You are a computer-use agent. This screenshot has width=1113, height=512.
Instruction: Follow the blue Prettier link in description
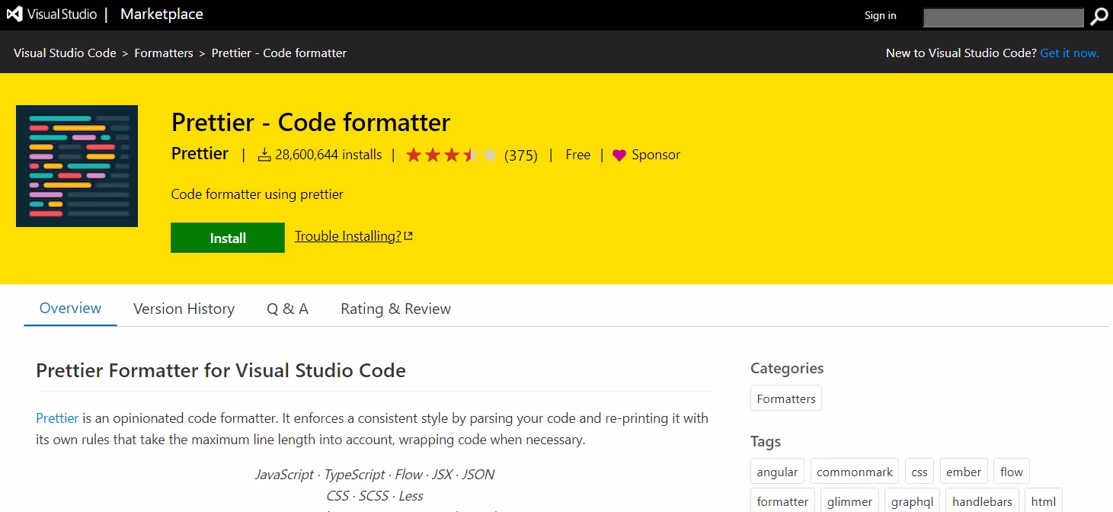pos(57,418)
